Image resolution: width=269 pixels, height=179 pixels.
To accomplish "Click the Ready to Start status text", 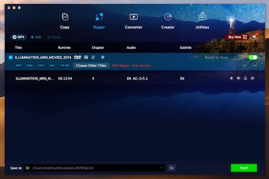I will 216,58.
